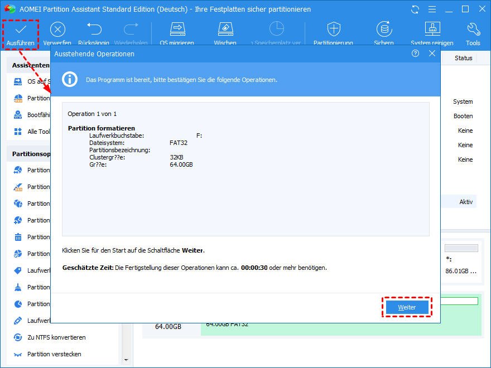Click the Wiederholen redo icon
This screenshot has width=491, height=368.
click(x=131, y=29)
